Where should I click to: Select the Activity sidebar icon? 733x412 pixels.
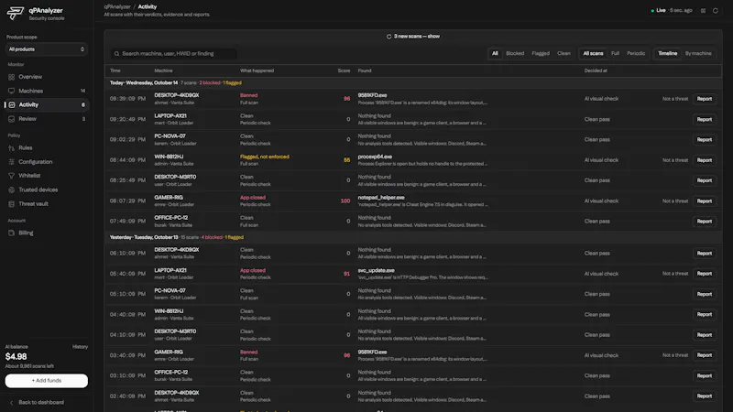tap(12, 104)
